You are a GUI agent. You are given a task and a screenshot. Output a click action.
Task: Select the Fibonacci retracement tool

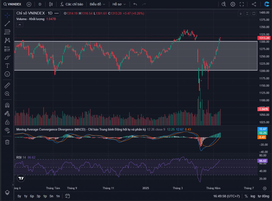click(7, 32)
